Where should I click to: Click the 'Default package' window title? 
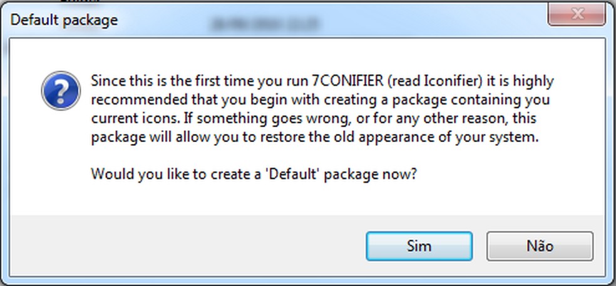coord(64,20)
